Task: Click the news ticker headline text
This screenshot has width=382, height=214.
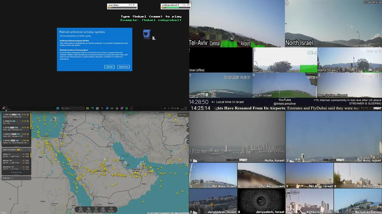Action: [287, 108]
